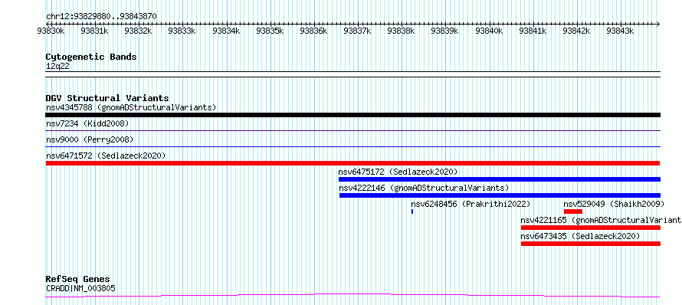Open nsv529049 (Shaikh2009) variant label
The width and height of the screenshot is (682, 305).
(x=614, y=204)
